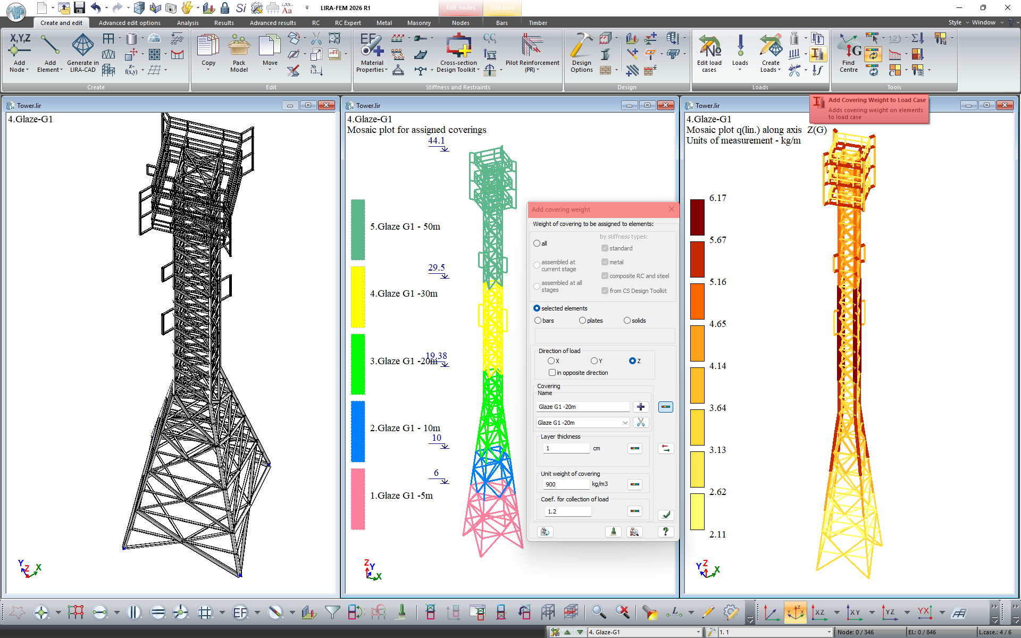Open the load case 4. Glaze-G1 dropdown
The width and height of the screenshot is (1021, 638).
698,632
